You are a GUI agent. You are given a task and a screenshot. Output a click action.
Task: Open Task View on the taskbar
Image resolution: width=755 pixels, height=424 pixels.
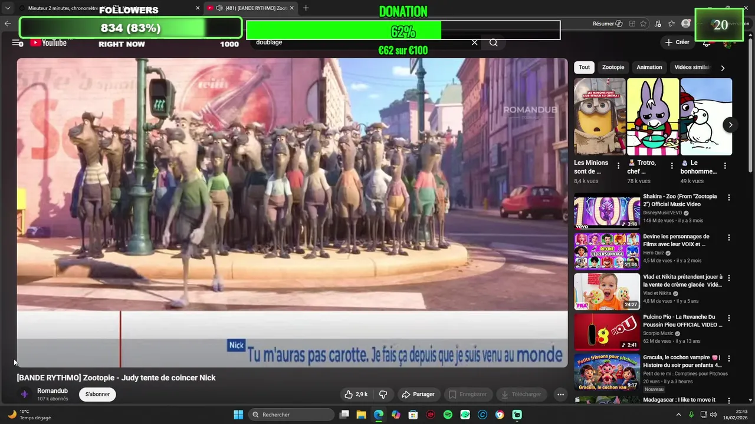point(344,415)
